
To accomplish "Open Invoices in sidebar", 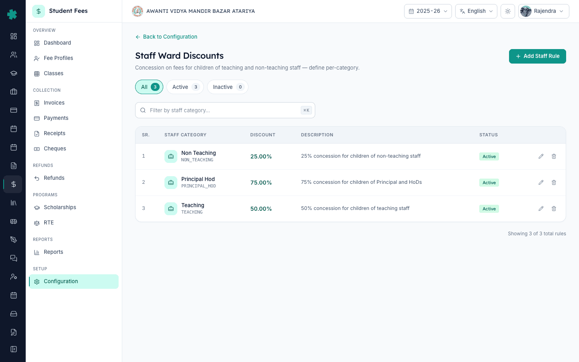I will point(74,103).
